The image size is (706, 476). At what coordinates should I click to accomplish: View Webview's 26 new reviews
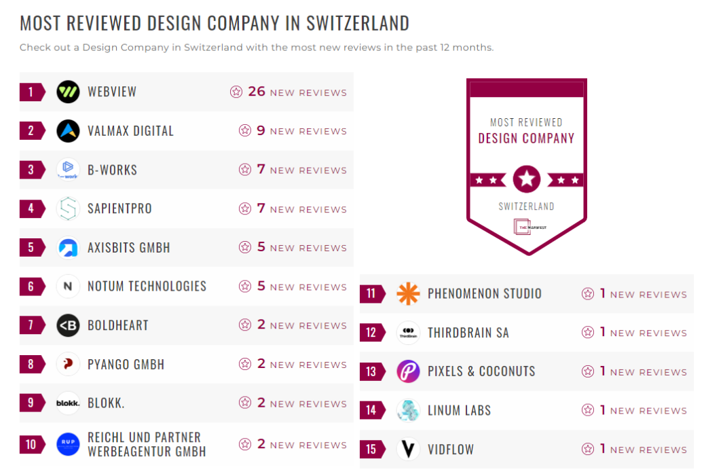[x=289, y=92]
